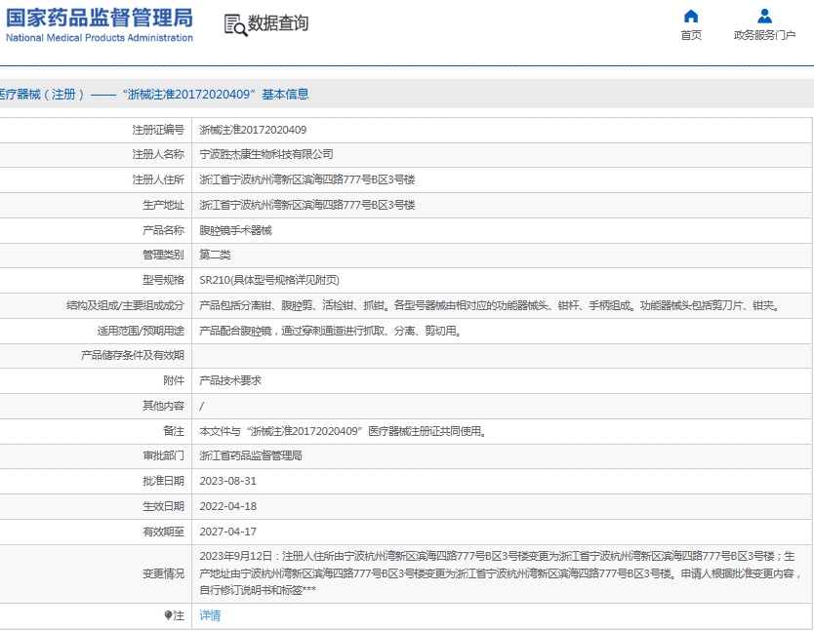Select the 生效日期 value 2022-04-18
This screenshot has height=631, width=814.
tap(227, 506)
